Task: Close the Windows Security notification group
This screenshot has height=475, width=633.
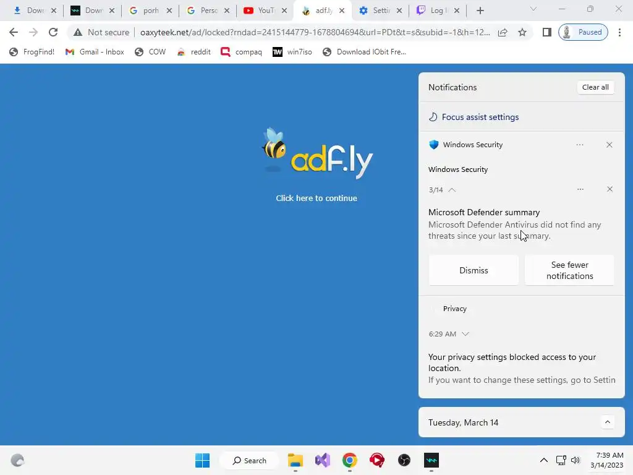Action: 609,145
